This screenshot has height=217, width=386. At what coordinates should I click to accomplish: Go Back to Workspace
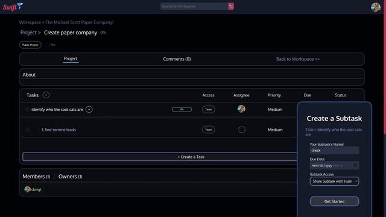pos(297,59)
